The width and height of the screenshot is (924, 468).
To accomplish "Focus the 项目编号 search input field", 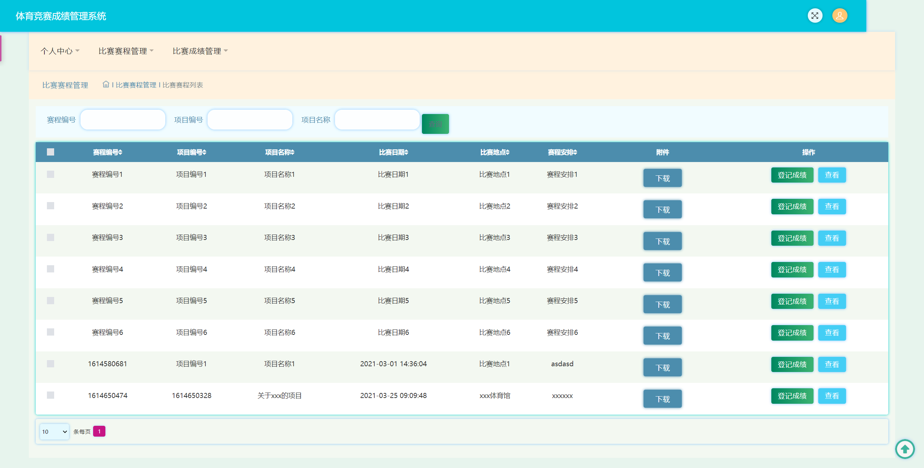I will pyautogui.click(x=250, y=120).
